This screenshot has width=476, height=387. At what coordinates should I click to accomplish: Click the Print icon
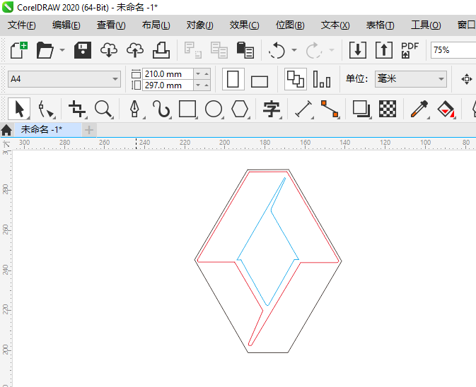point(161,50)
